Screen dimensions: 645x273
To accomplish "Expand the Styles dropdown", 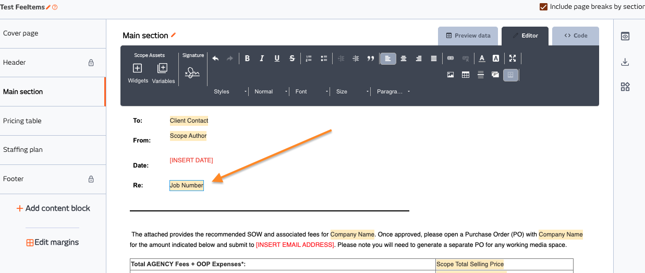I will coord(230,91).
